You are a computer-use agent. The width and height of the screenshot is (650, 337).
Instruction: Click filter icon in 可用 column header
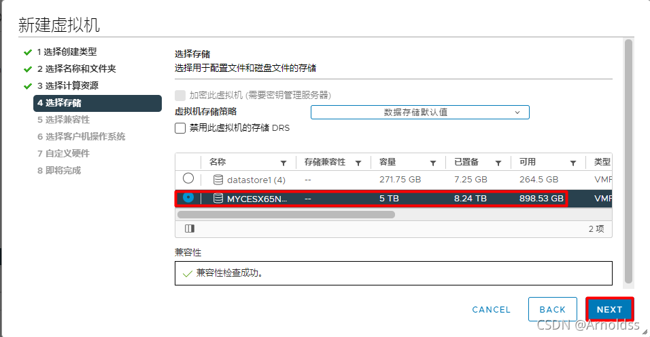(573, 163)
